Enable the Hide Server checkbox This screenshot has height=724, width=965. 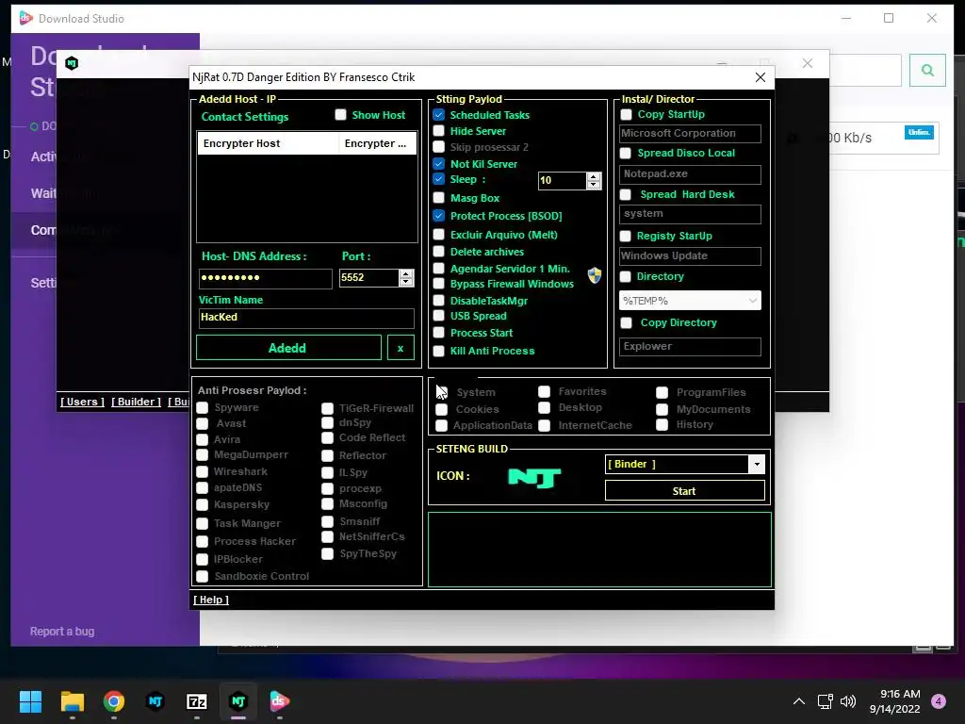(439, 130)
